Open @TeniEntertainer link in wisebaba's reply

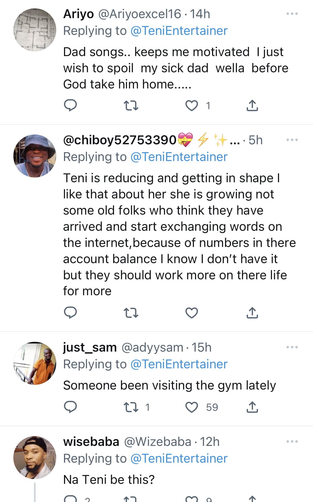coord(179,458)
